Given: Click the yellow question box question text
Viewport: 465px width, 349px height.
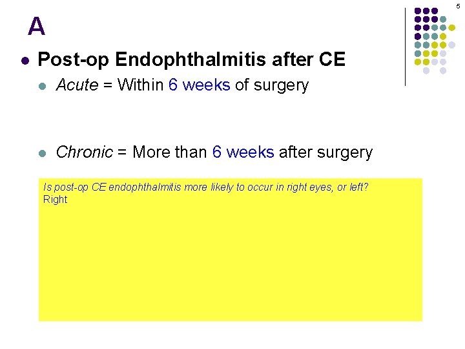Looking at the screenshot, I should tap(205, 187).
